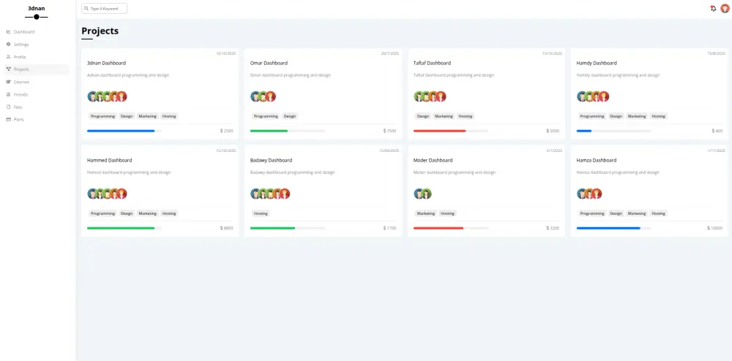Screen dimensions: 732x361
Task: Select Projects in the sidebar menu
Action: coord(37,69)
